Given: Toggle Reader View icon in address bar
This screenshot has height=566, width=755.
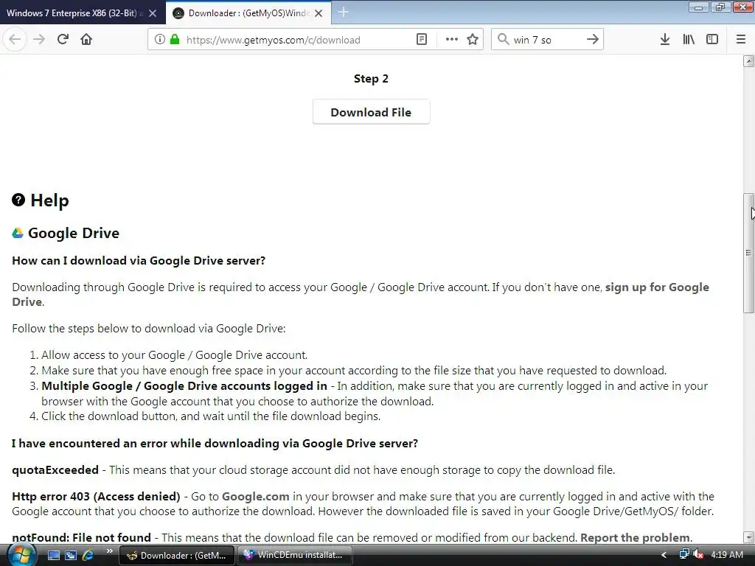Looking at the screenshot, I should 421,40.
